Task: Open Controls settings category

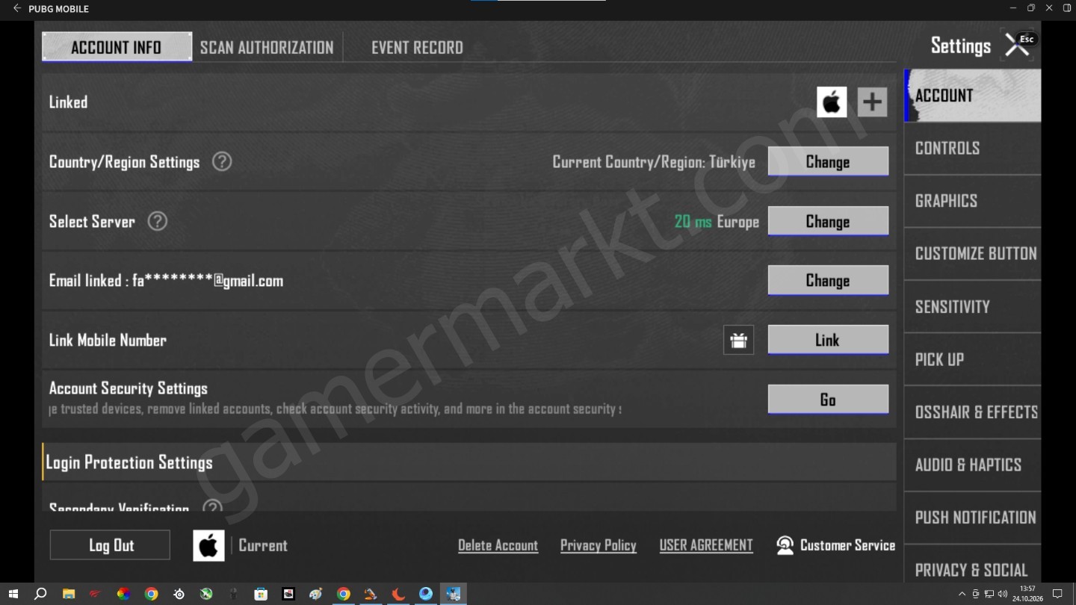Action: click(x=972, y=148)
